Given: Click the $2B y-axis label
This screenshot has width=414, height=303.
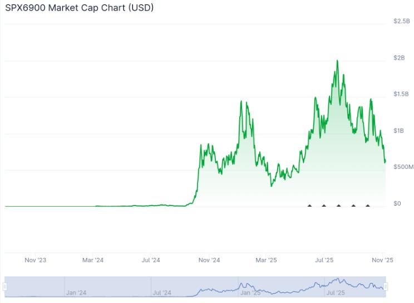Looking at the screenshot, I should coord(399,58).
